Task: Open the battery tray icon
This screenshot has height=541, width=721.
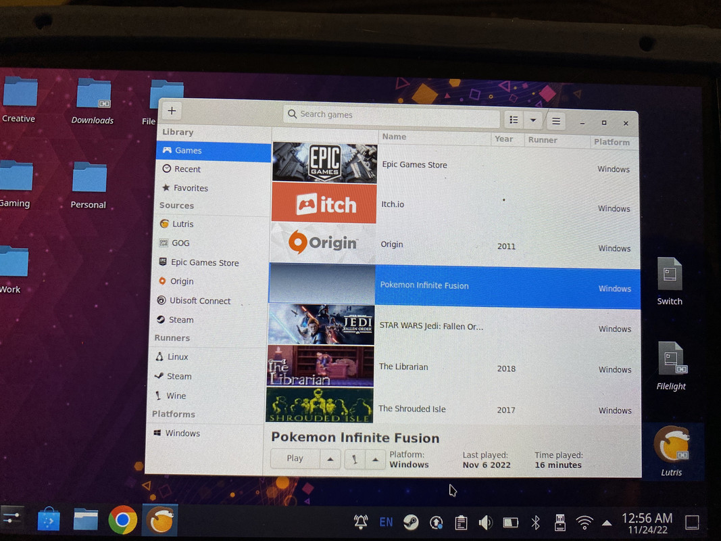Action: tap(510, 523)
